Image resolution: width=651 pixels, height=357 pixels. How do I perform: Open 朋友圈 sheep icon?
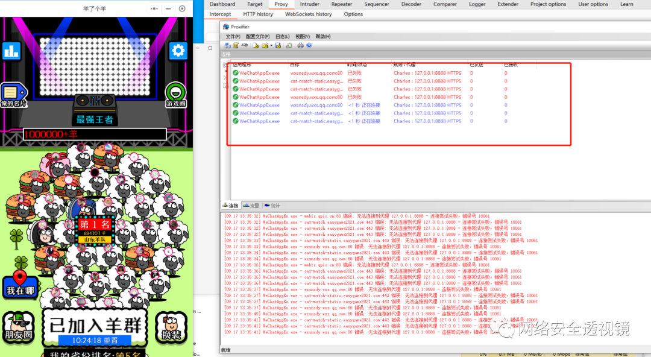click(x=18, y=327)
